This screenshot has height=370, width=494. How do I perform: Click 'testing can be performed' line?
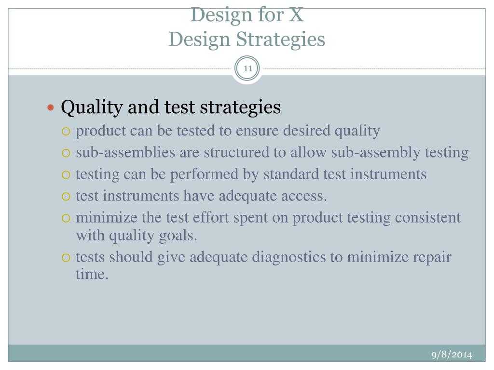[251, 174]
